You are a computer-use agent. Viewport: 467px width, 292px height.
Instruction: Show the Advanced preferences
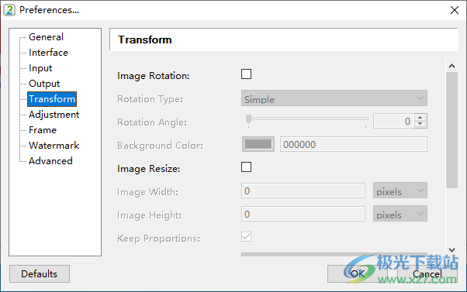[x=50, y=161]
